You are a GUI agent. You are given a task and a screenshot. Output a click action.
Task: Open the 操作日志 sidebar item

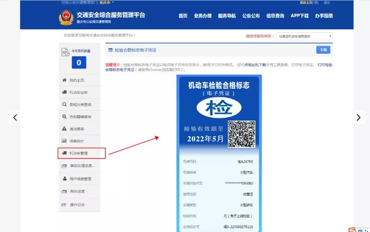tap(79, 205)
